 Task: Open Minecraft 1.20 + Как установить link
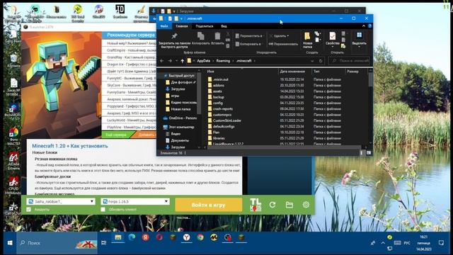click(x=70, y=146)
